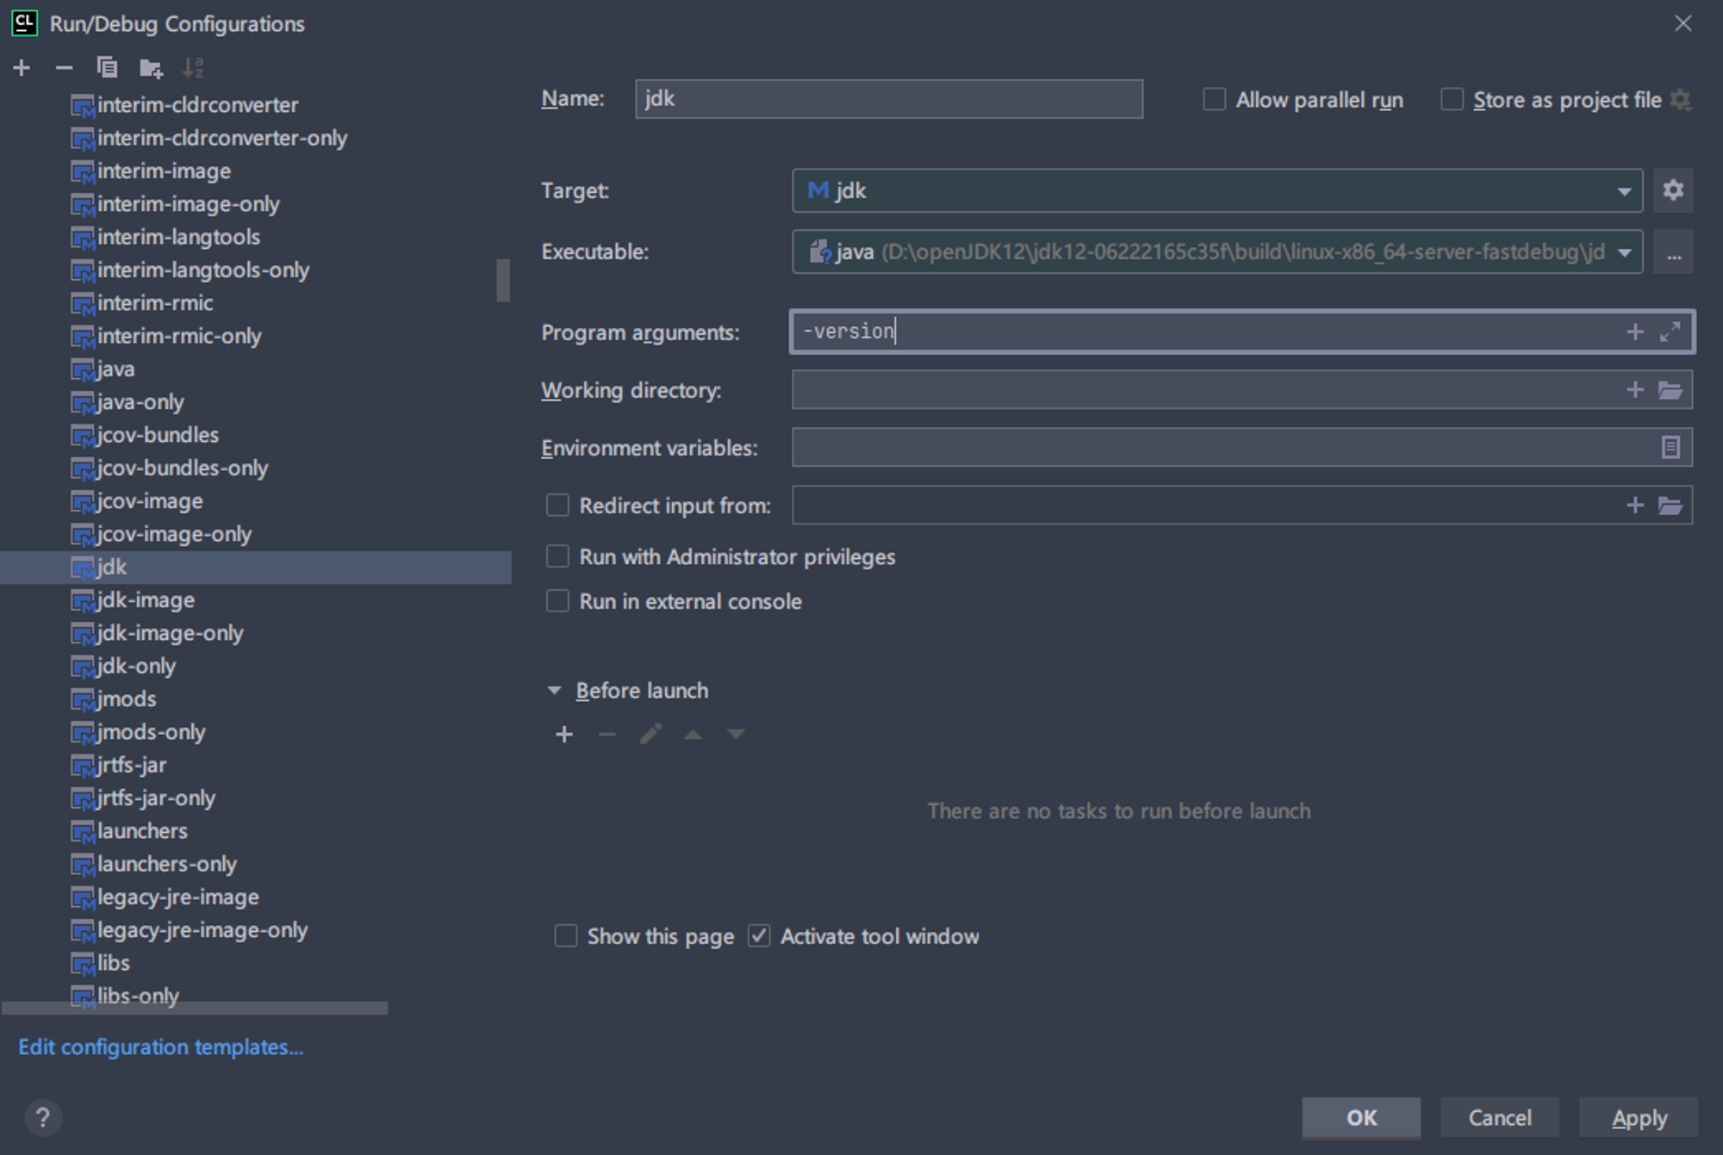Open project file storage settings gear

[x=1681, y=100]
